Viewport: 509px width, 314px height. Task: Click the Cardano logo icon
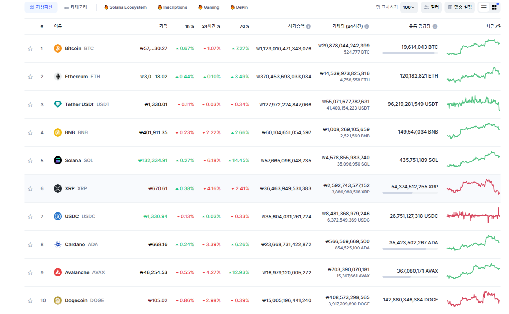(58, 244)
